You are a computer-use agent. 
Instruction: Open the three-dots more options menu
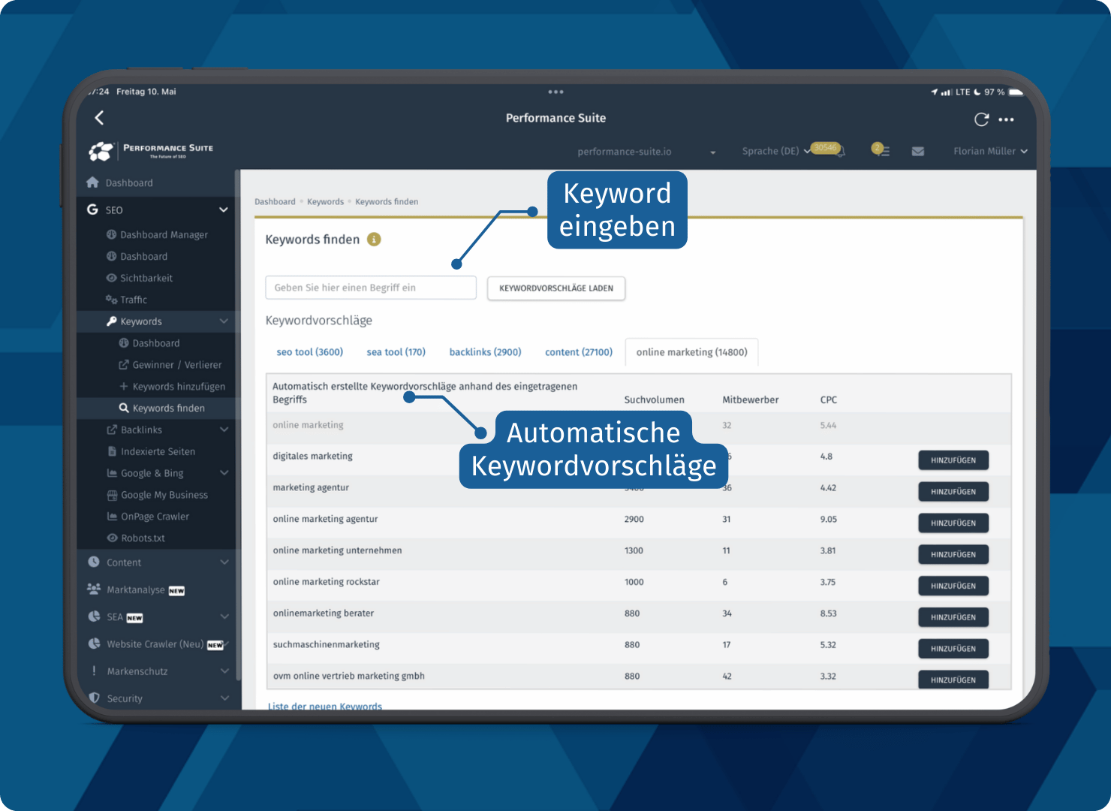(1007, 119)
